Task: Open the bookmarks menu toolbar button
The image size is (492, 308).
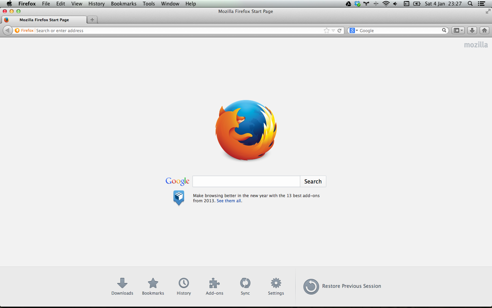Action: click(458, 30)
